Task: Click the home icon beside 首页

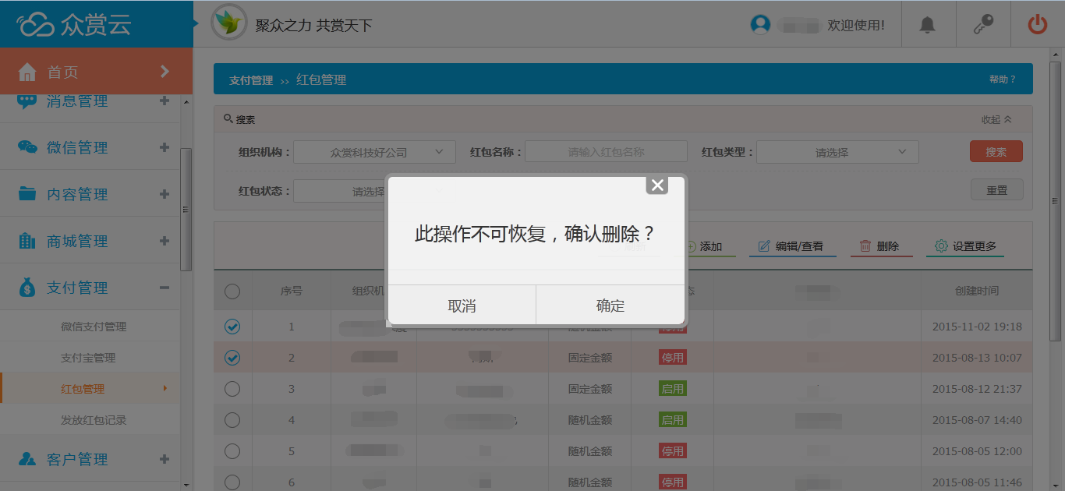Action: [27, 72]
